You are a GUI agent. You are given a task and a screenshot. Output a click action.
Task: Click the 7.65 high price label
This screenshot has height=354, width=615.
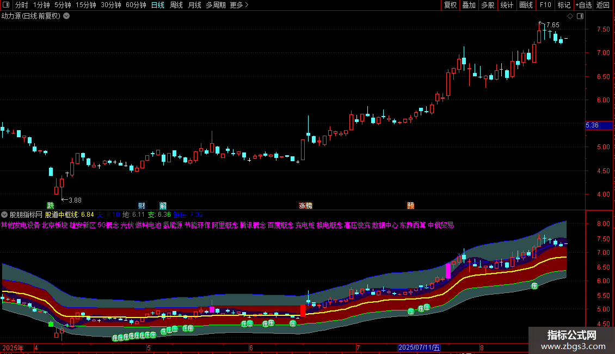click(552, 25)
